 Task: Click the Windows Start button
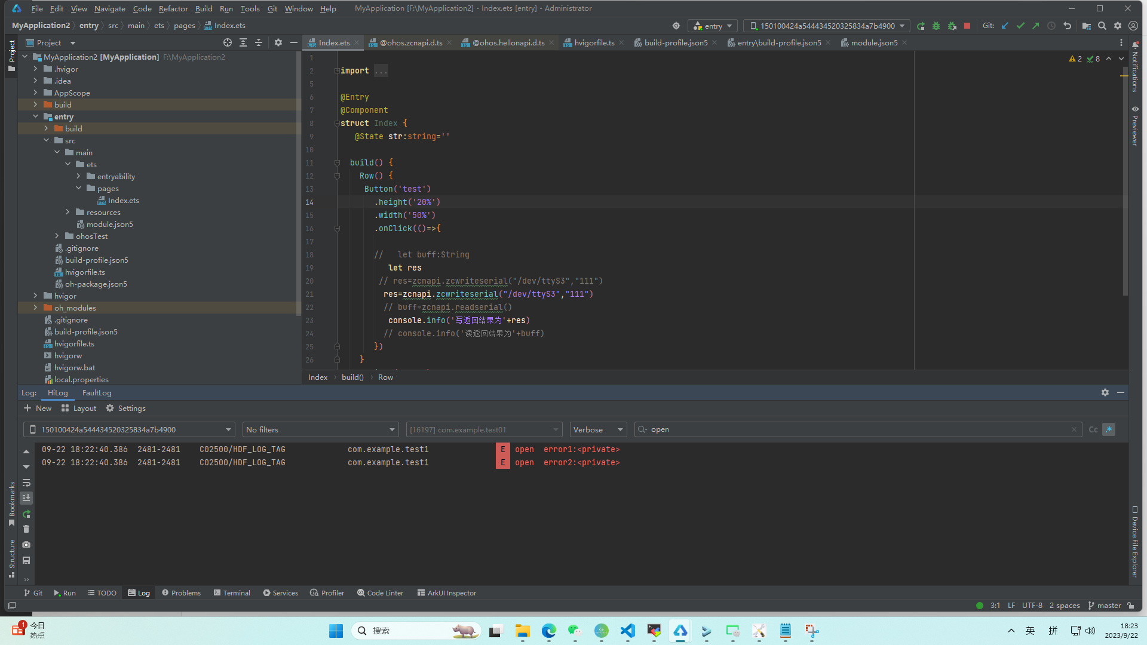pos(336,631)
